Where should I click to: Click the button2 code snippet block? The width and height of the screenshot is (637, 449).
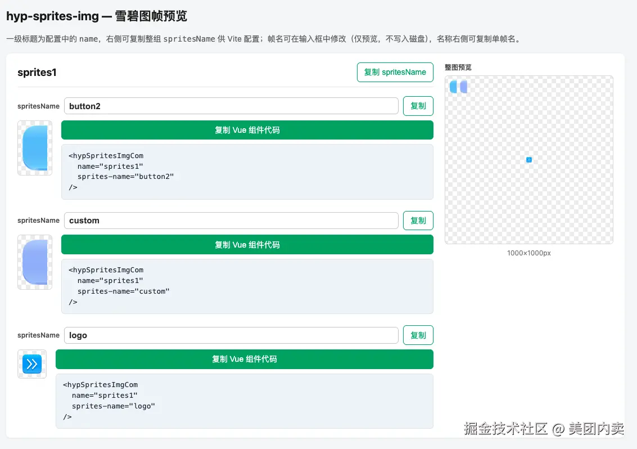(x=247, y=172)
